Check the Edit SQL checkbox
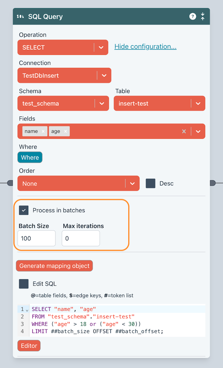 24,284
